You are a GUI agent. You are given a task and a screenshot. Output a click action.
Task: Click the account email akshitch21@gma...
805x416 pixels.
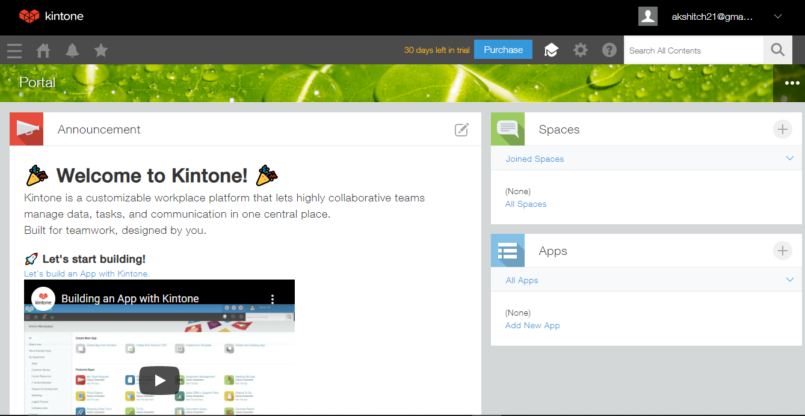pos(712,17)
